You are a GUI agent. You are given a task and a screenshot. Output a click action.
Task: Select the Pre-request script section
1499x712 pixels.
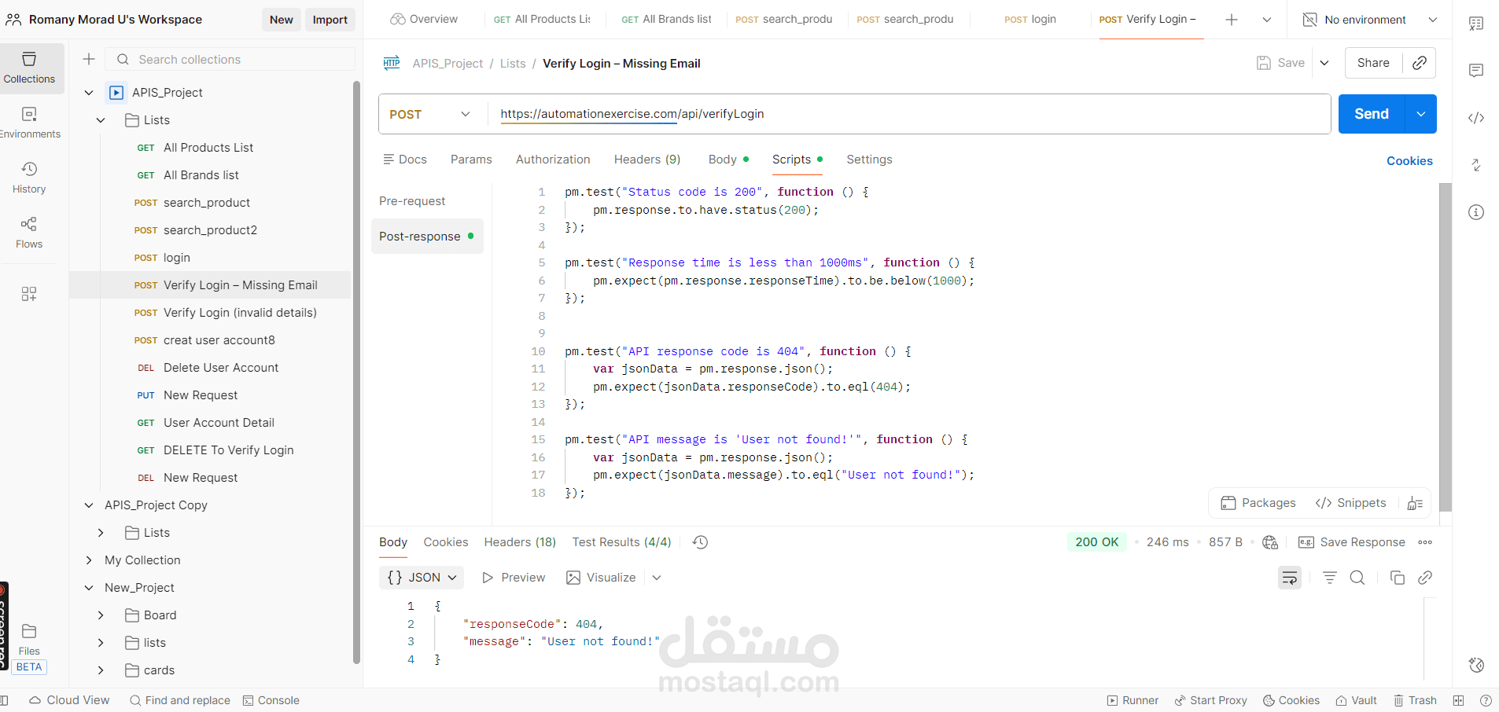(412, 201)
